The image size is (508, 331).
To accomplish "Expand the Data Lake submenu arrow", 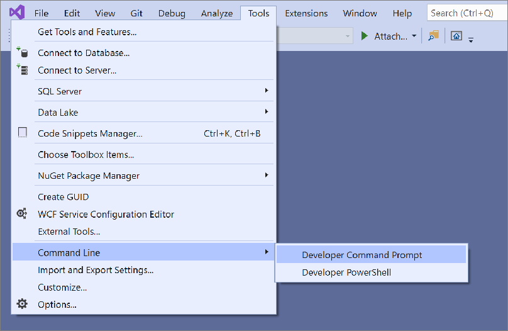I will click(267, 111).
